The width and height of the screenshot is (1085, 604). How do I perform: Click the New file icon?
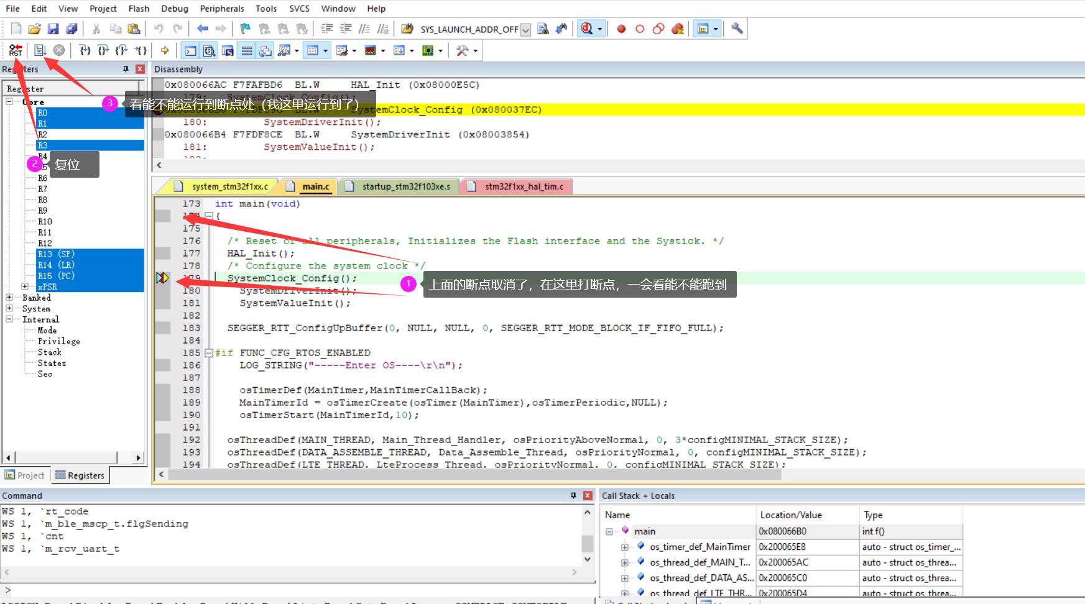[16, 29]
